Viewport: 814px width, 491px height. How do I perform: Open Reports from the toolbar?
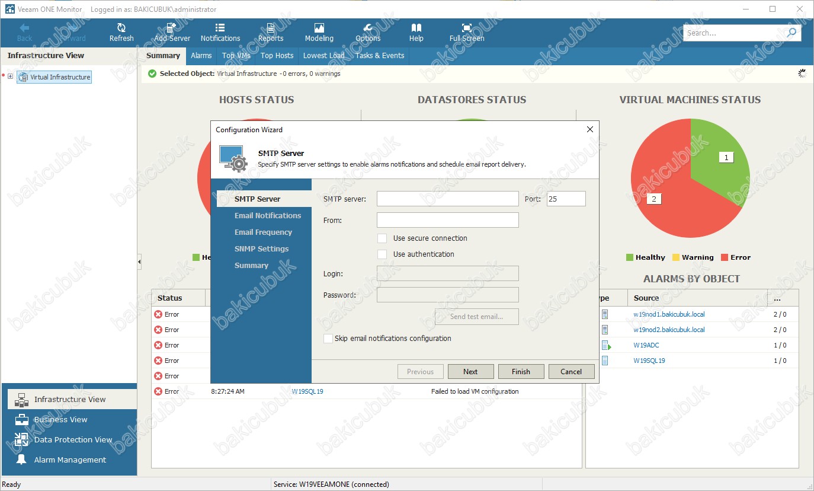(271, 32)
